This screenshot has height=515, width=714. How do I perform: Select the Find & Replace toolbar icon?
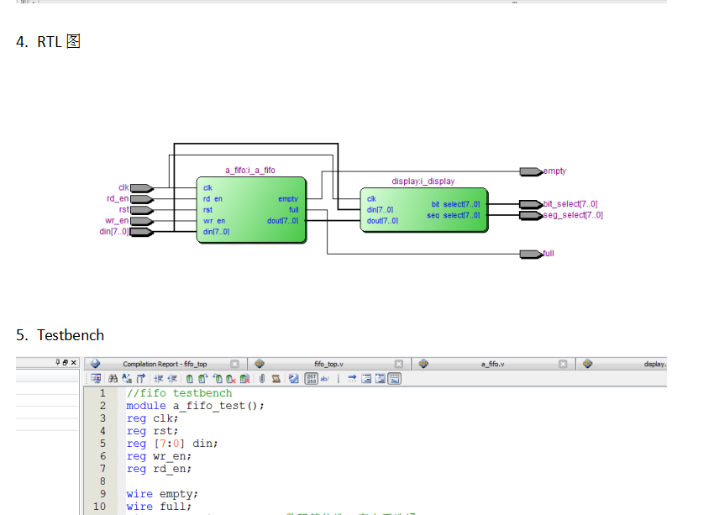pyautogui.click(x=127, y=377)
